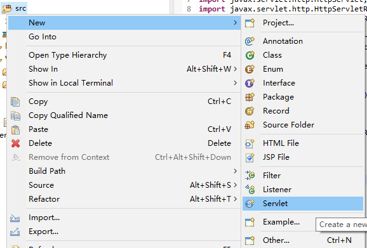Select Filter in New submenu

tap(303, 176)
